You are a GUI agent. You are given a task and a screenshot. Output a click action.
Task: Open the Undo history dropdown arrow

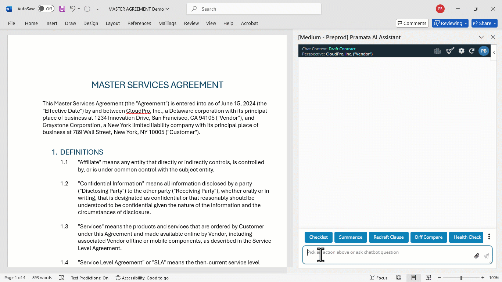(x=79, y=9)
